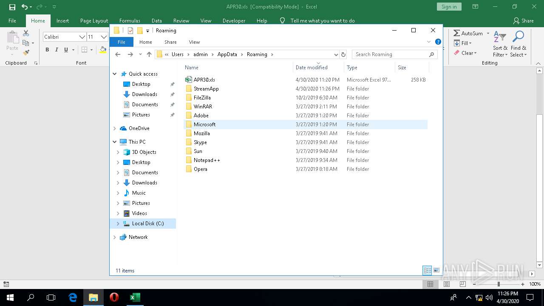The width and height of the screenshot is (544, 306).
Task: Click the Borders icon in Excel
Action: click(84, 50)
